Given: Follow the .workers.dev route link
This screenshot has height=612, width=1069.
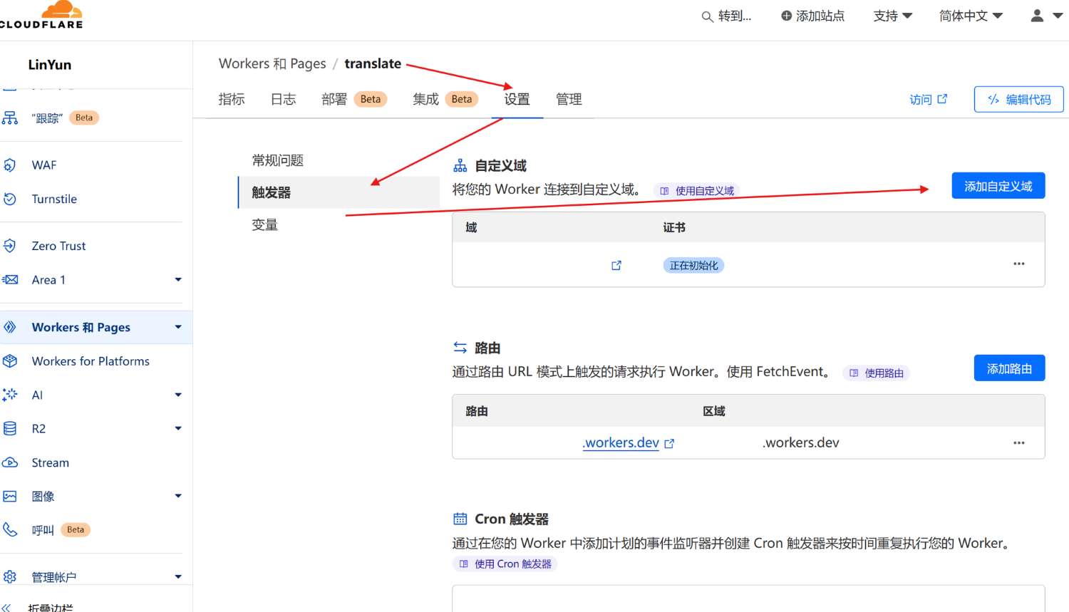Looking at the screenshot, I should [621, 442].
